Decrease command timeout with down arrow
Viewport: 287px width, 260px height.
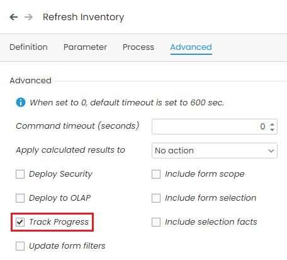[x=272, y=129]
